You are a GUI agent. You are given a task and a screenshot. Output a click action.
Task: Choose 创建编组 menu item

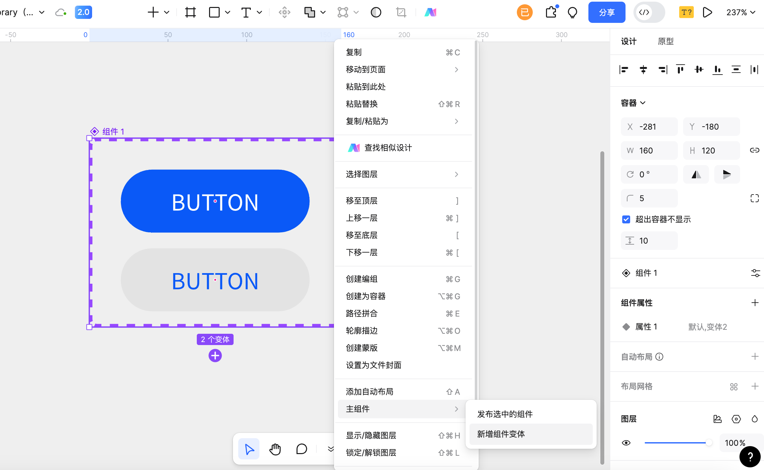404,279
